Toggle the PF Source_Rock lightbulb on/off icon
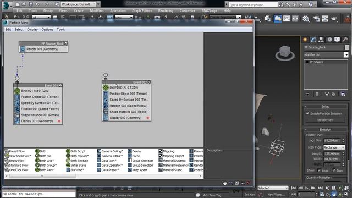 pyautogui.click(x=66, y=43)
